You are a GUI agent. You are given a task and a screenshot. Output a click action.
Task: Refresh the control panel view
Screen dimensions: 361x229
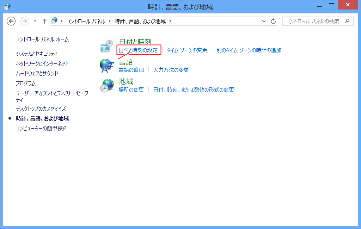[x=273, y=21]
